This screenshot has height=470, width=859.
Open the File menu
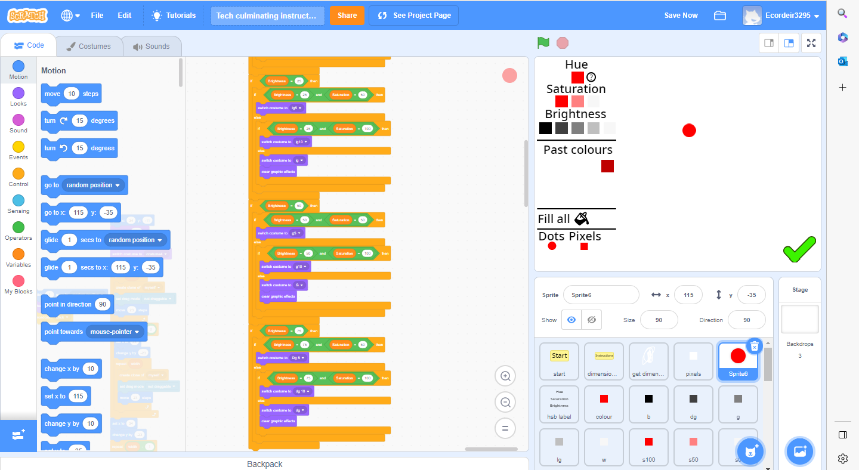pyautogui.click(x=97, y=15)
